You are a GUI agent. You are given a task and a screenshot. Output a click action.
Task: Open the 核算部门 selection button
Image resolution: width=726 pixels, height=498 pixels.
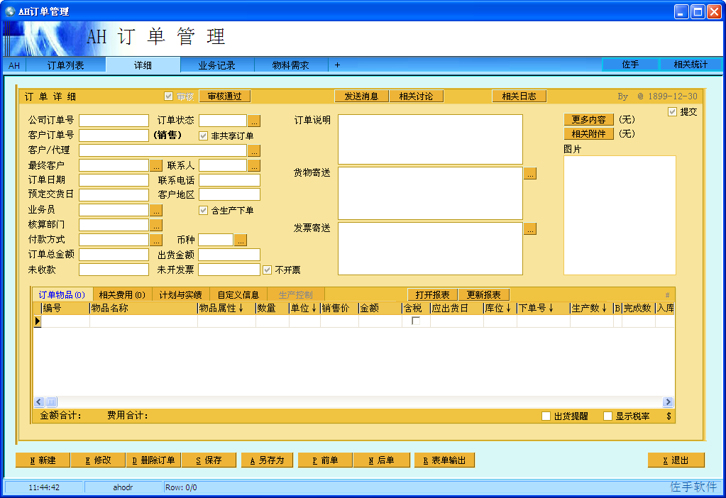point(156,225)
